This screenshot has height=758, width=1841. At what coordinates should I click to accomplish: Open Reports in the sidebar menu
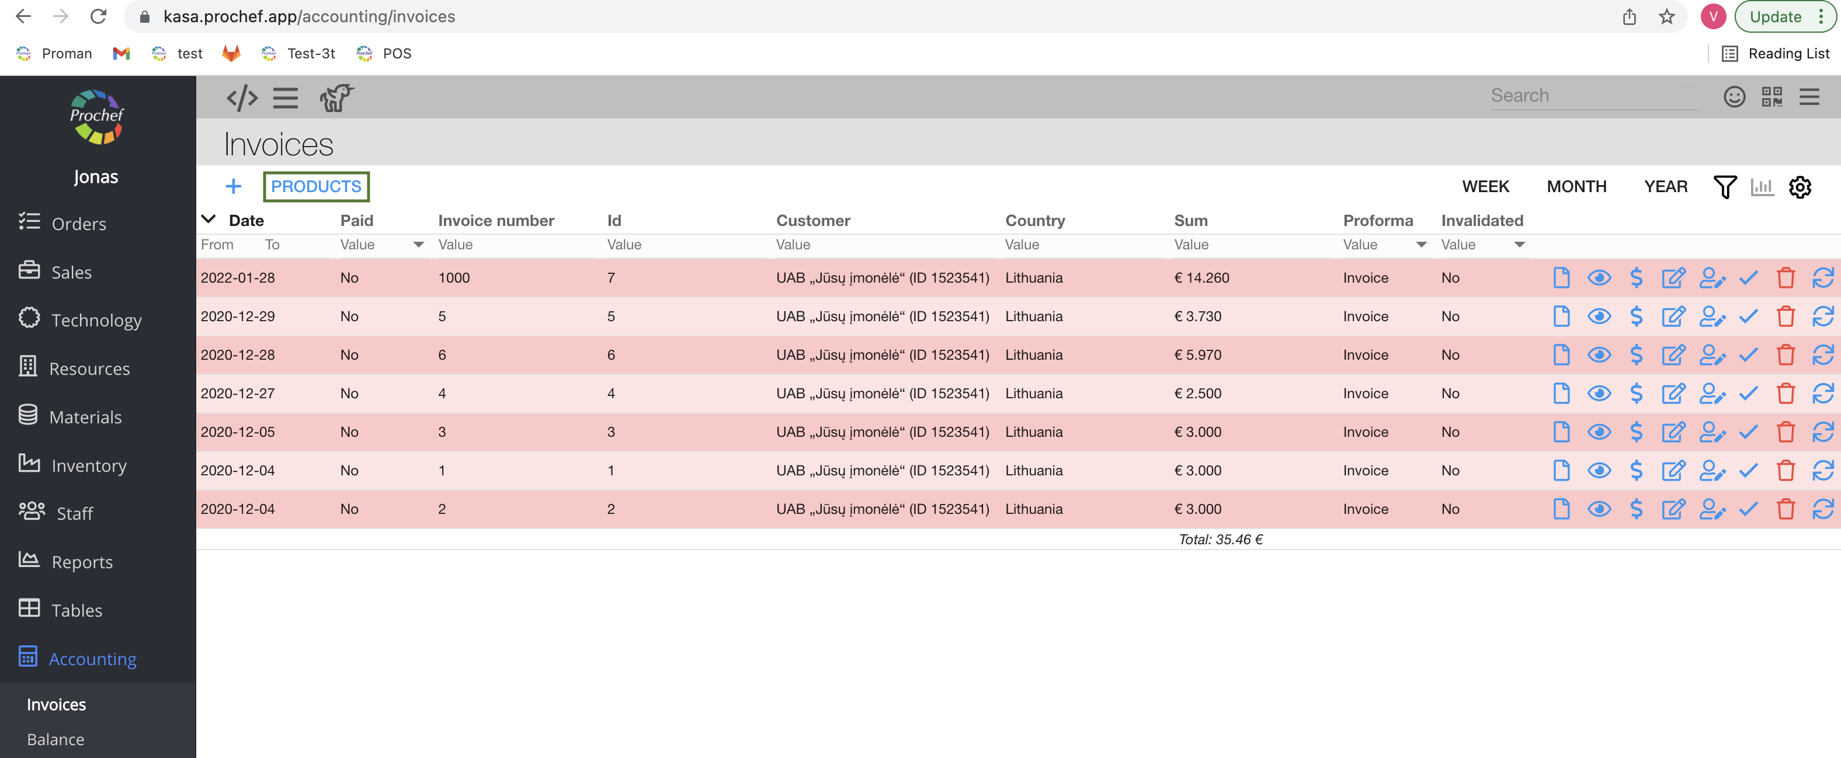(81, 562)
